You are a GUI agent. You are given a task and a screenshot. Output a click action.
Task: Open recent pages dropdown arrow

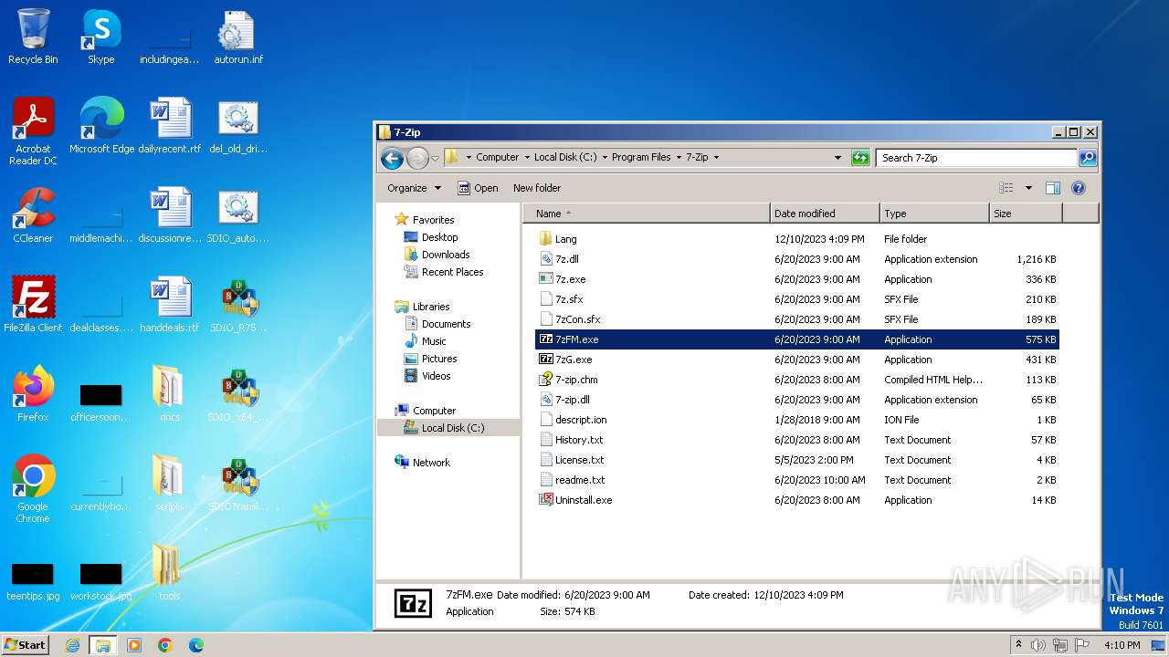tap(436, 158)
